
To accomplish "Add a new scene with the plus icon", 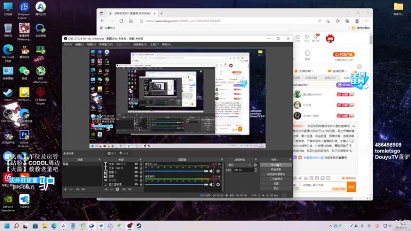I will click(65, 189).
